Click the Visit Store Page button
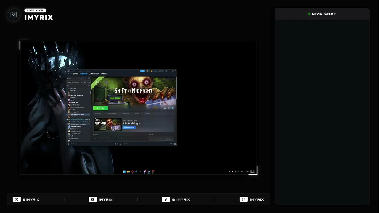379x213 pixels. [129, 128]
